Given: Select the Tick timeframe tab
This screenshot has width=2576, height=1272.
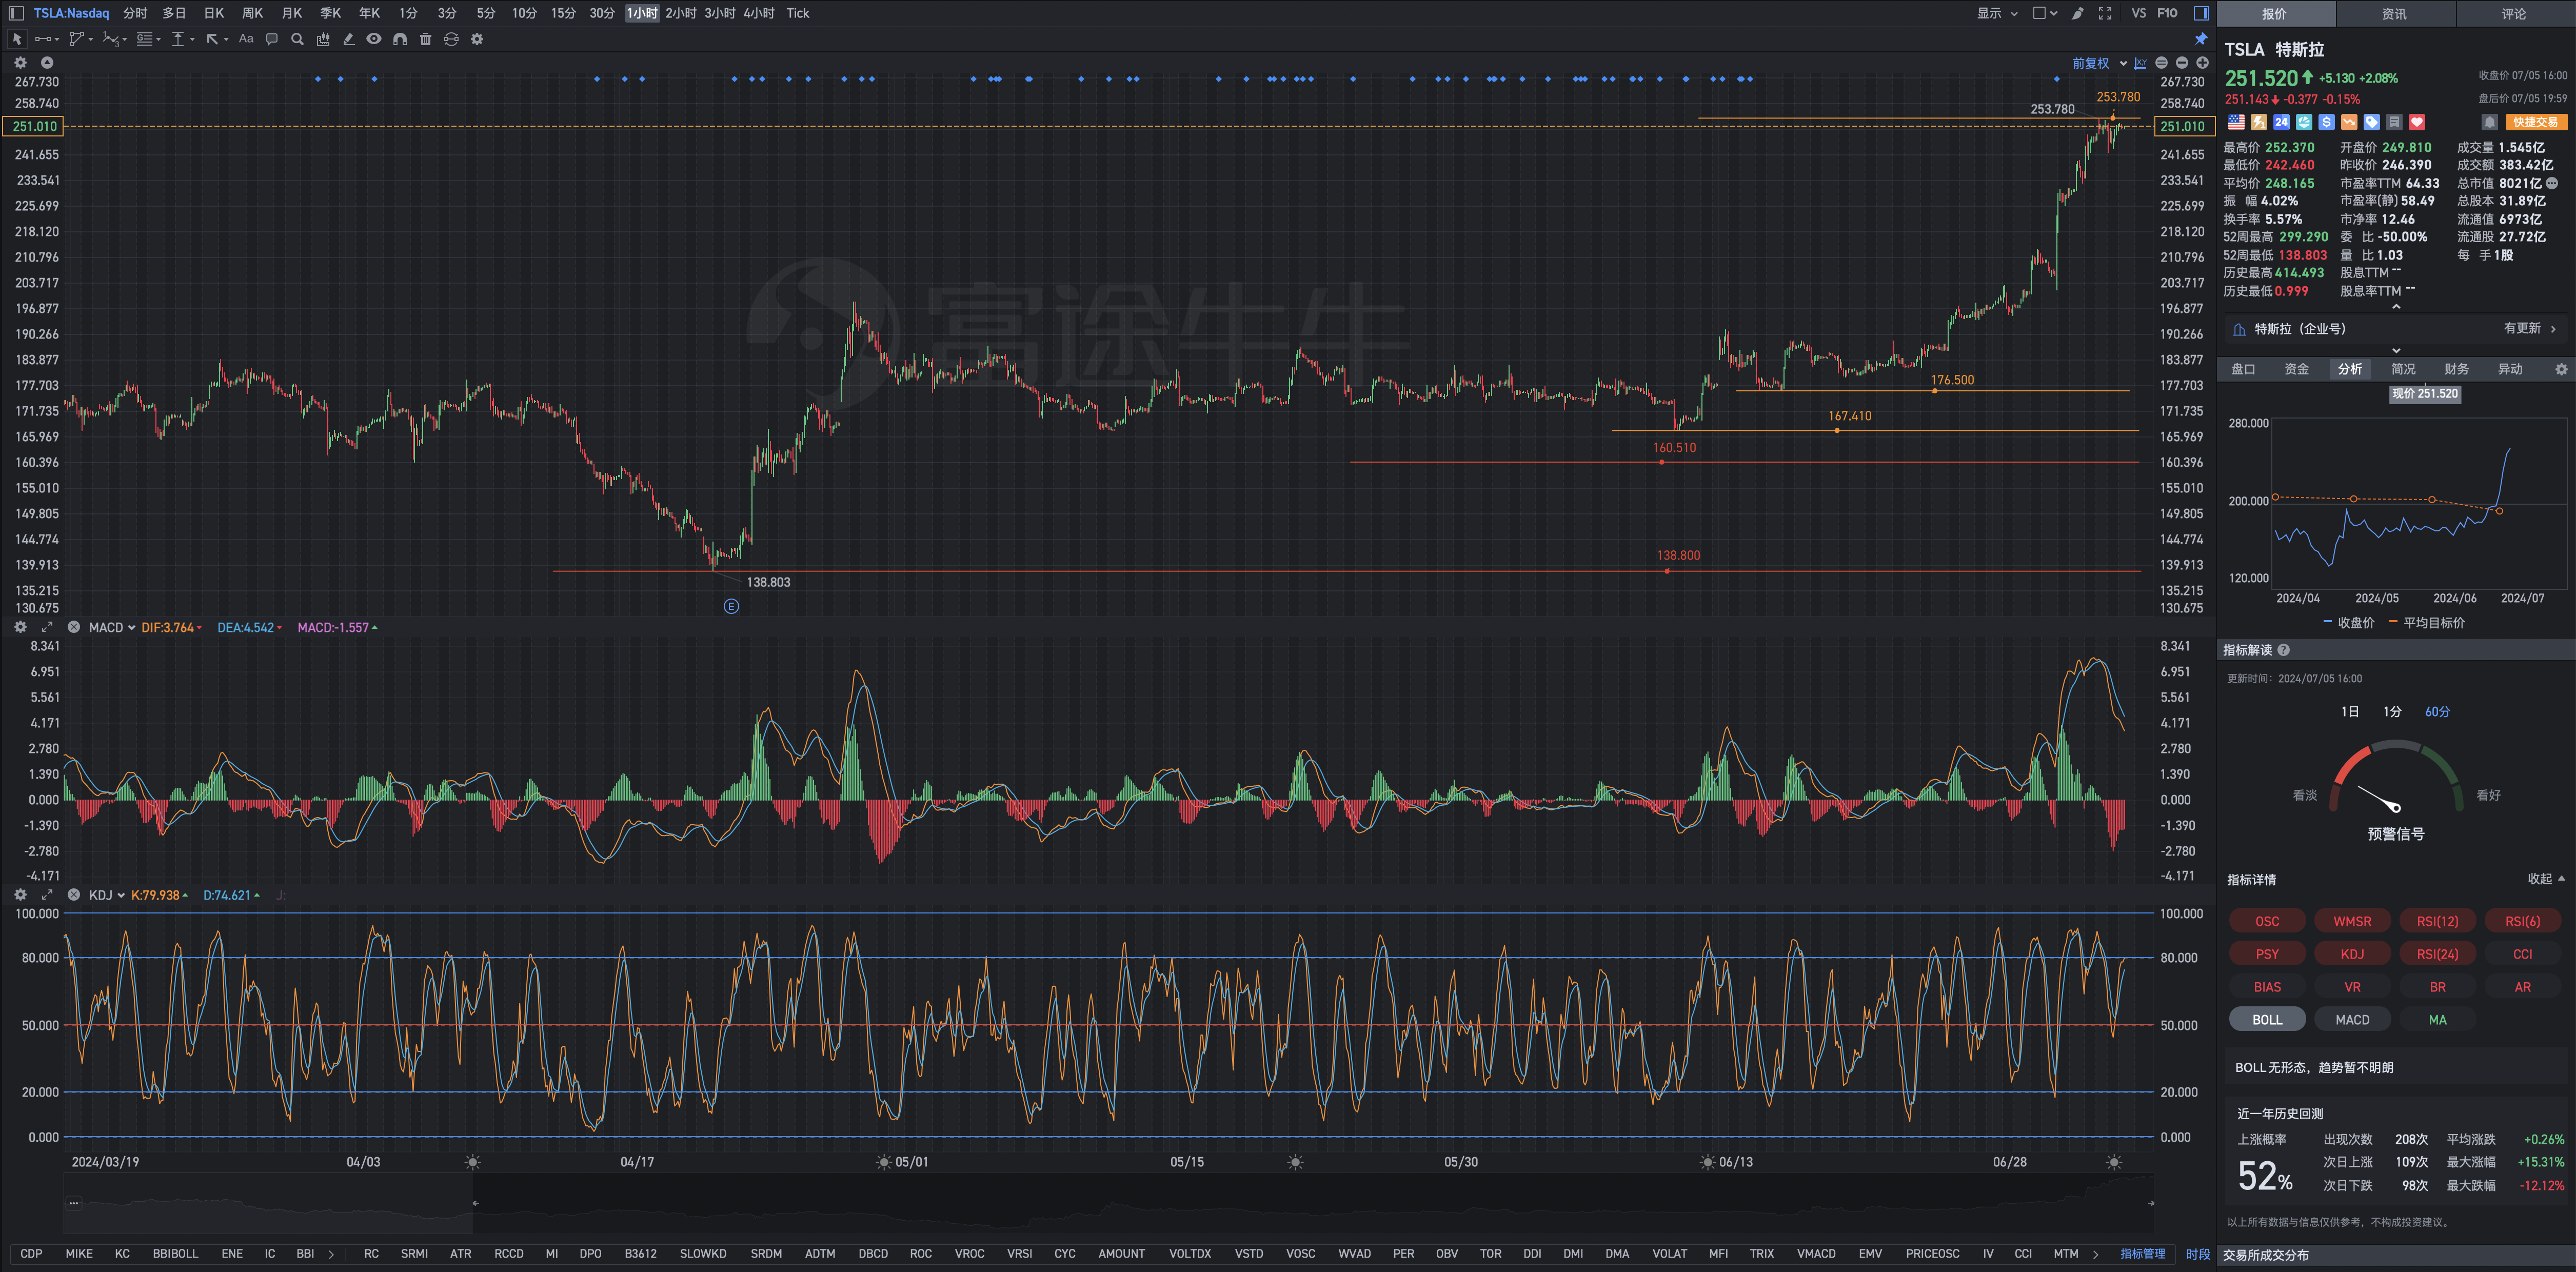Looking at the screenshot, I should (x=797, y=13).
